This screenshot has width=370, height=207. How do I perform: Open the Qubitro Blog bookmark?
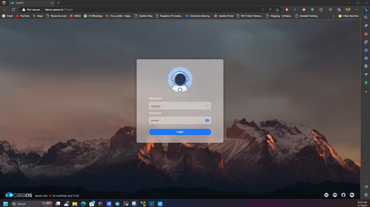[x=144, y=16]
